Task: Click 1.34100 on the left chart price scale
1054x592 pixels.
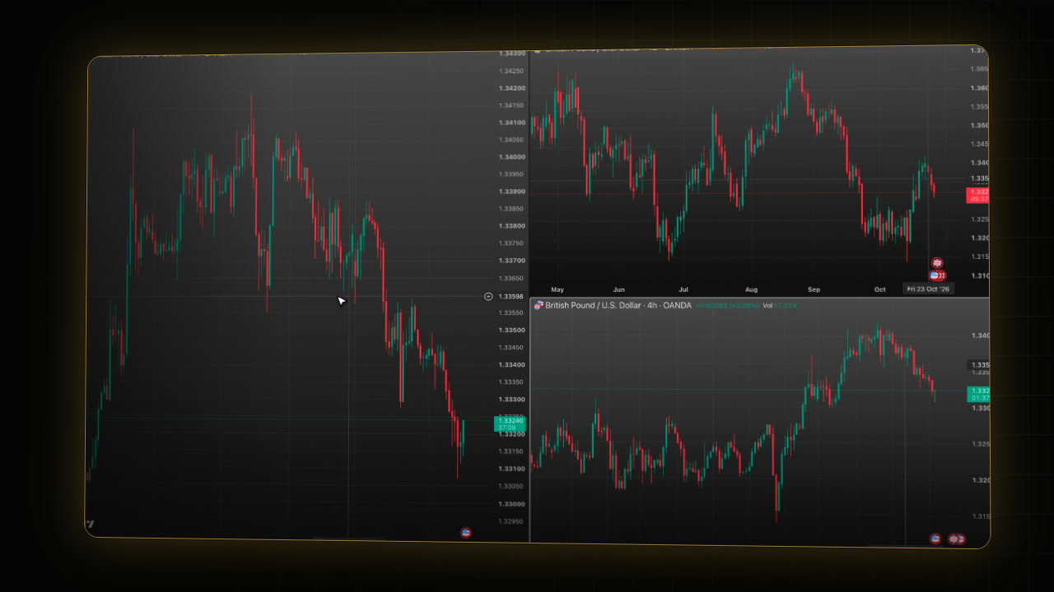Action: 511,123
